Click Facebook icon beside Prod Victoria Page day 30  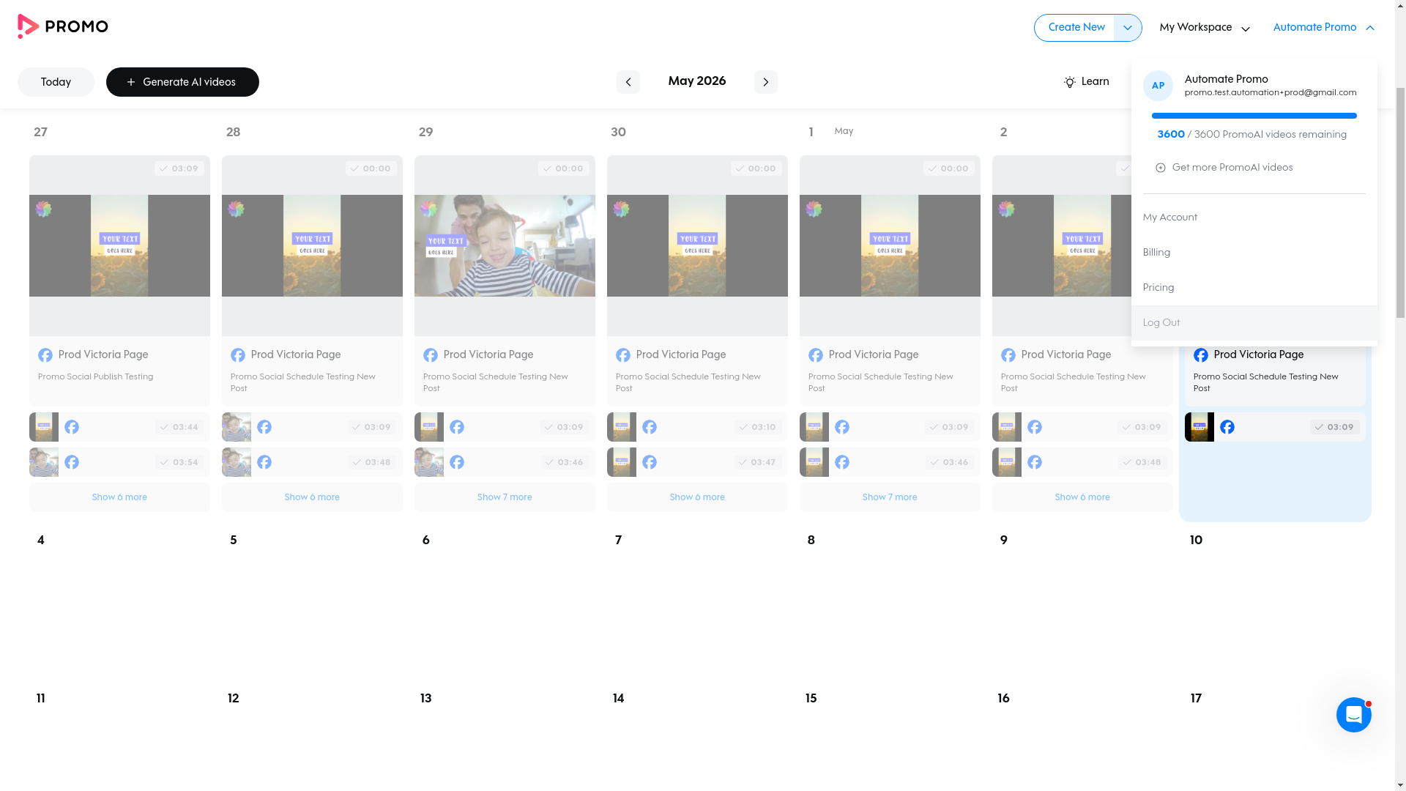(623, 355)
